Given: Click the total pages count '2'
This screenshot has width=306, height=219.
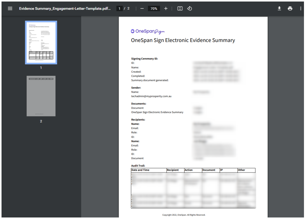Looking at the screenshot, I should click(x=128, y=8).
